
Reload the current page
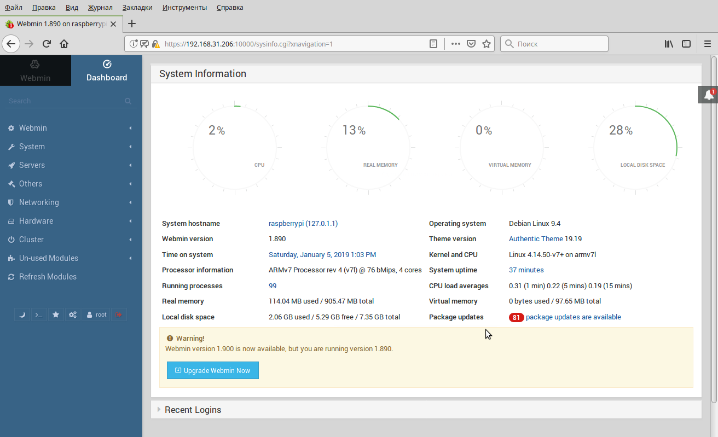tap(47, 44)
